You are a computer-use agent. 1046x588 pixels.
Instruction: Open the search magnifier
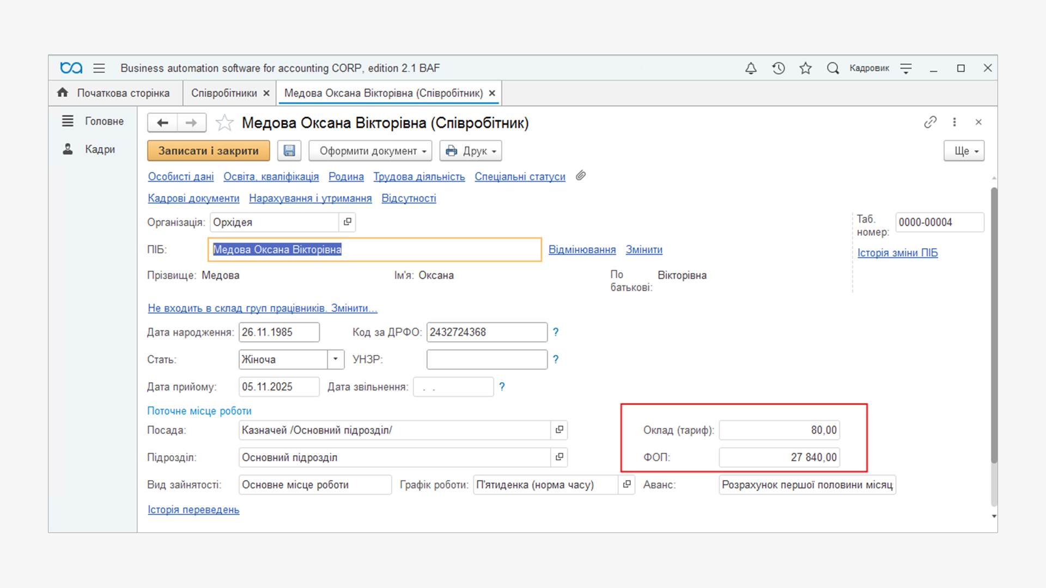pyautogui.click(x=832, y=68)
